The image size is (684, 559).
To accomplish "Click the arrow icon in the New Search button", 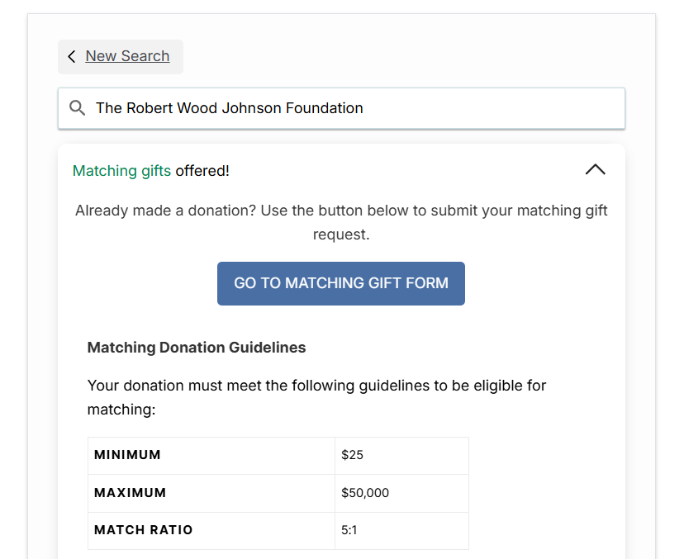I will 72,56.
